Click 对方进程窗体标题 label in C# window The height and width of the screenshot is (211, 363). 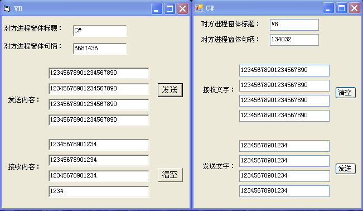point(230,24)
